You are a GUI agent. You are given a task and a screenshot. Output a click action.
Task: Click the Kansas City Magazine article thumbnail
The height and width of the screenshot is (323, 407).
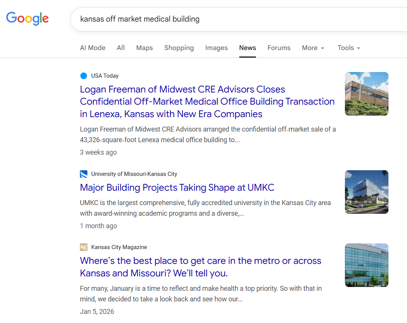[366, 265]
